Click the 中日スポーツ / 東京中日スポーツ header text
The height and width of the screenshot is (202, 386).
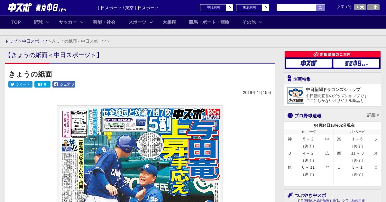tap(127, 8)
